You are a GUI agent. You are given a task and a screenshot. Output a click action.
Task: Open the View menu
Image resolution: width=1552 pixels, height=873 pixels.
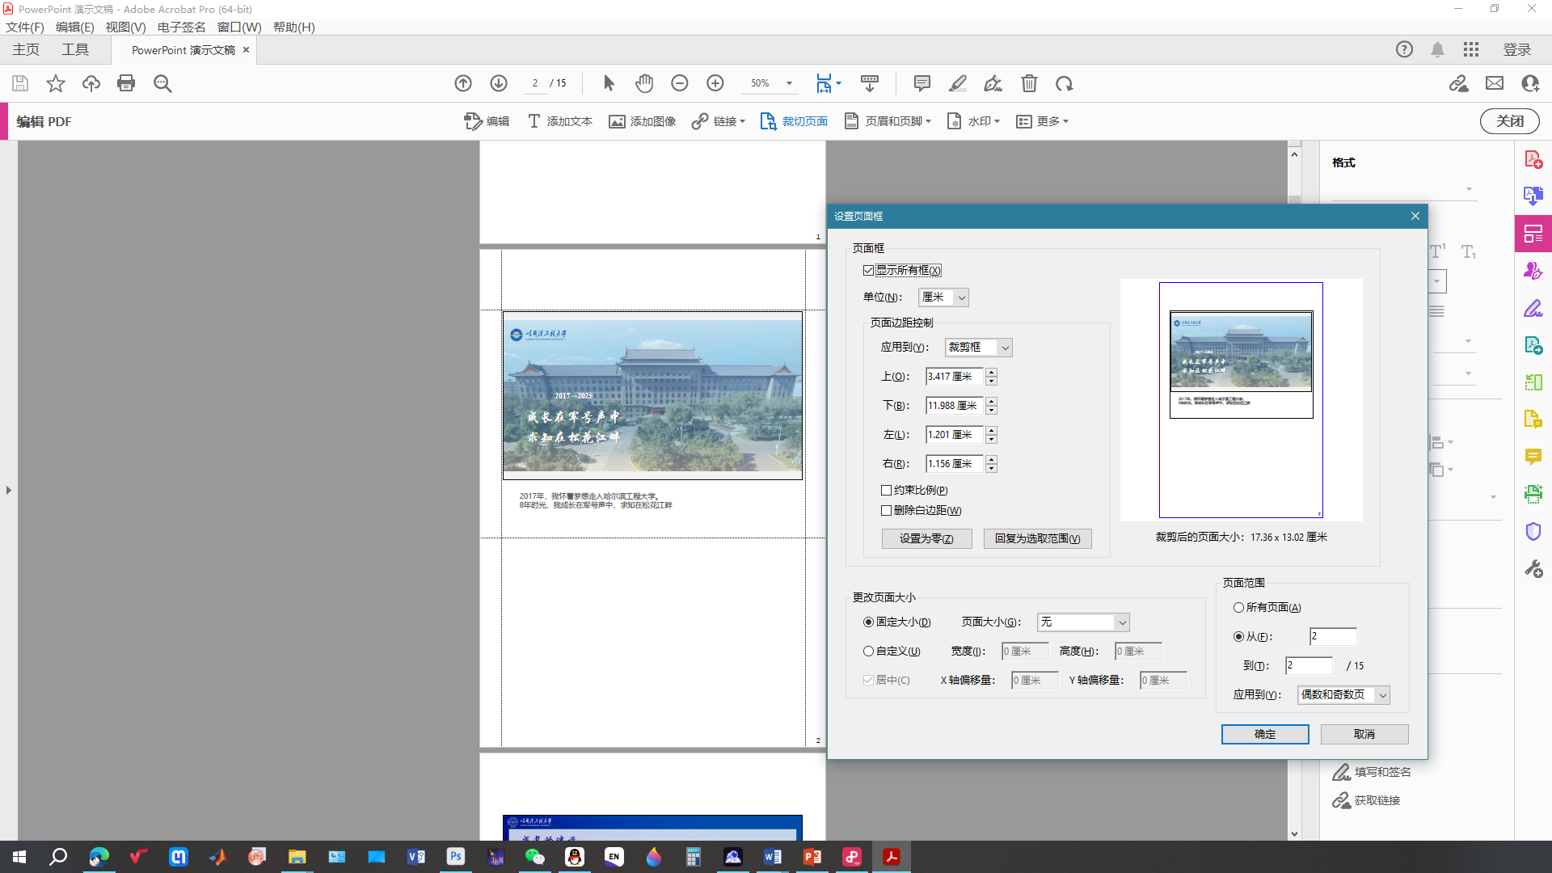125,27
